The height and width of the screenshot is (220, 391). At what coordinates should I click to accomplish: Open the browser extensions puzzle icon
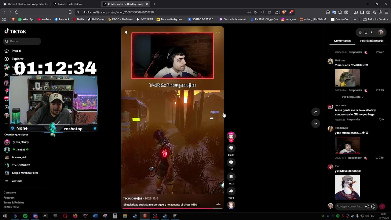[x=340, y=12]
